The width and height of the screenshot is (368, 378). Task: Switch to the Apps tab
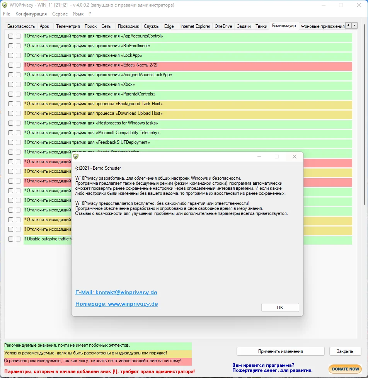coord(44,26)
